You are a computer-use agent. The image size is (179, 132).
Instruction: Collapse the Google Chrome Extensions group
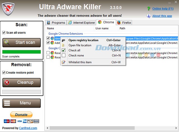pyautogui.click(x=66, y=34)
